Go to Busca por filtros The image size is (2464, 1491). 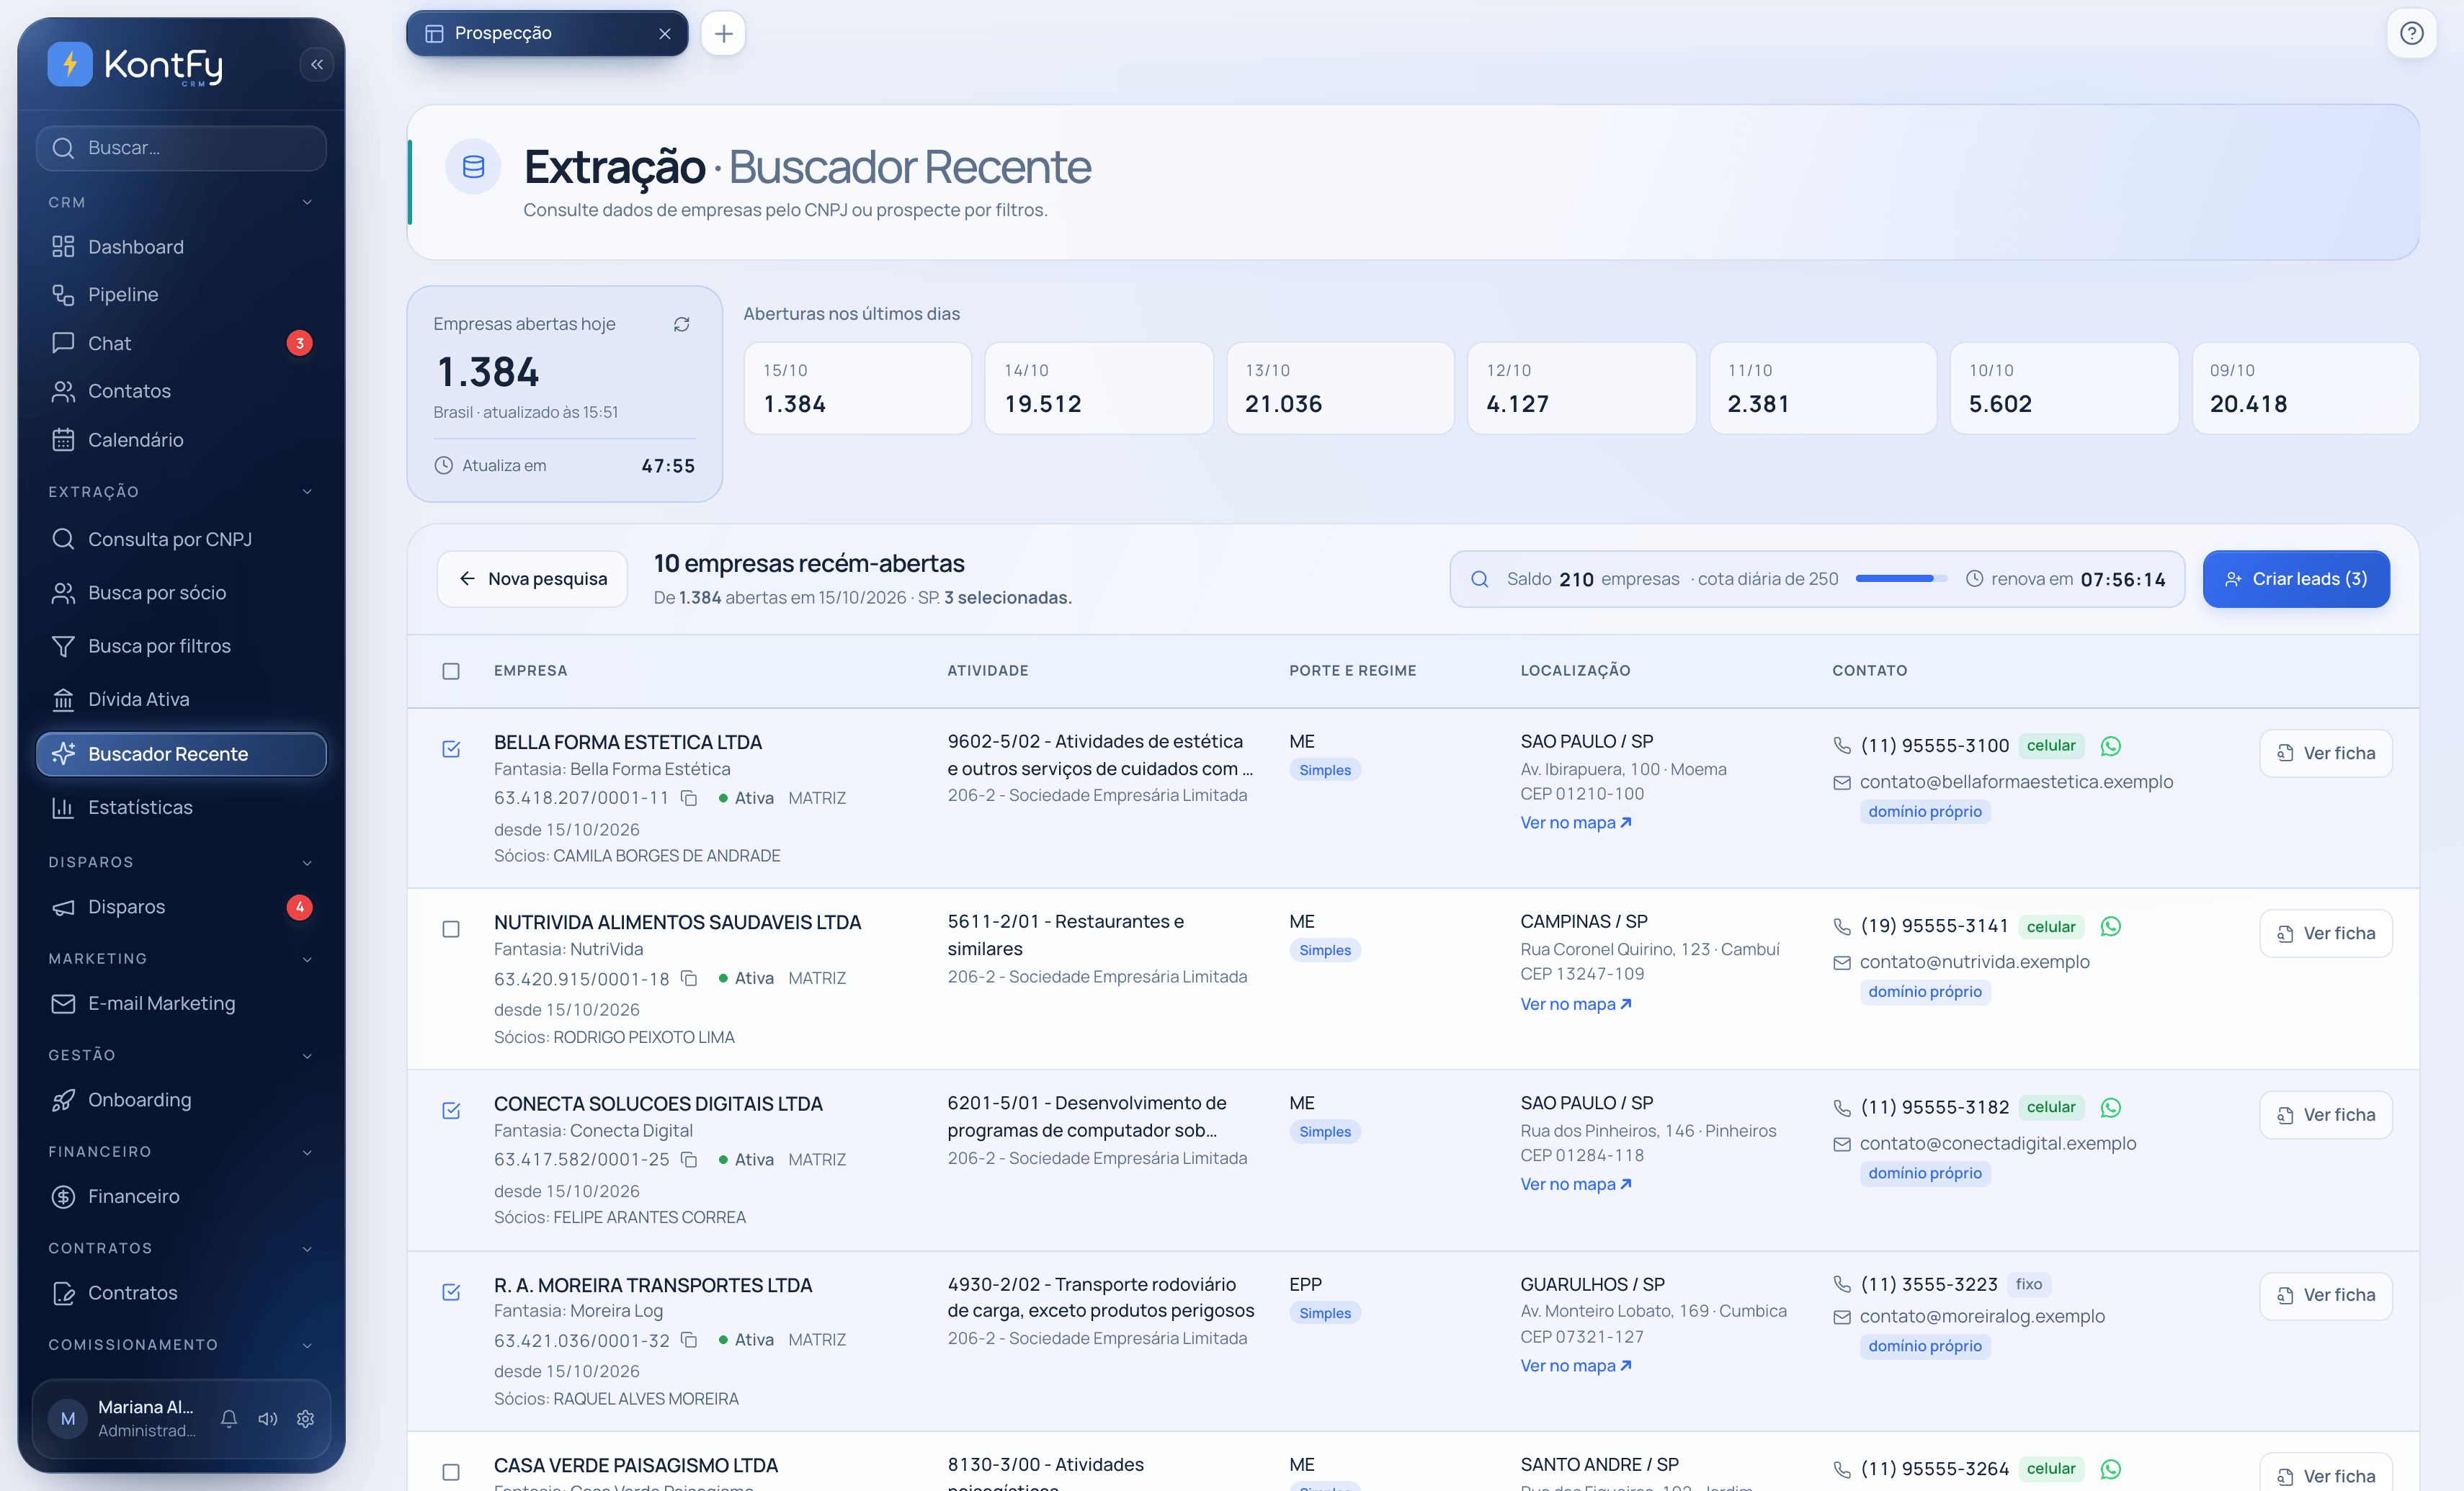[181, 646]
